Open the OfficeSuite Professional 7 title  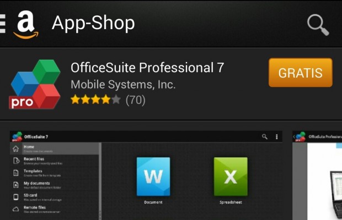147,68
